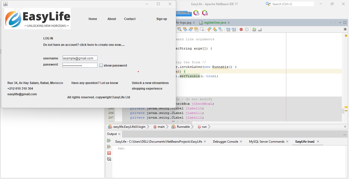Click into the username input field
This screenshot has width=349, height=179.
tap(80, 58)
